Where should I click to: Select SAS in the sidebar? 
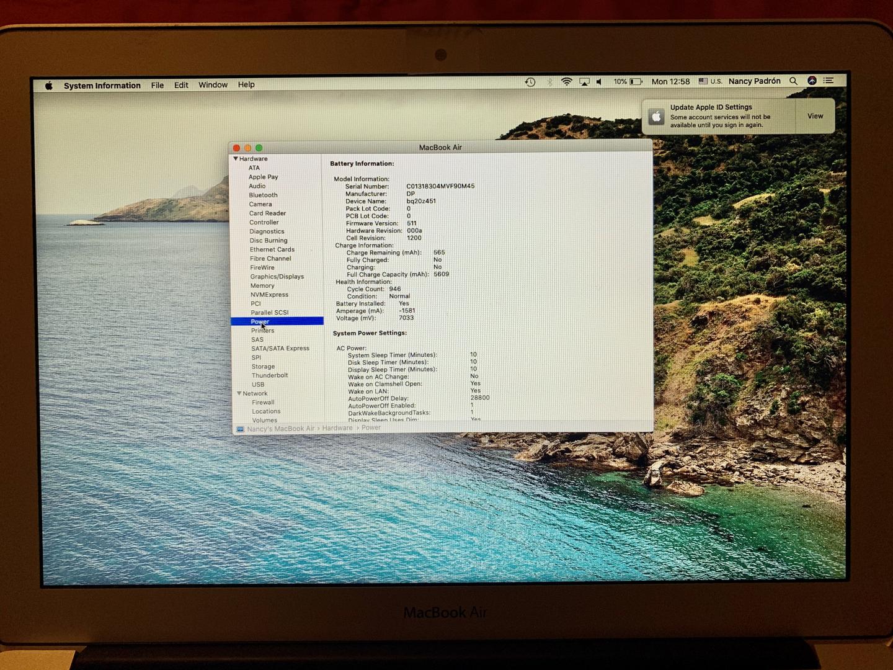(x=257, y=339)
